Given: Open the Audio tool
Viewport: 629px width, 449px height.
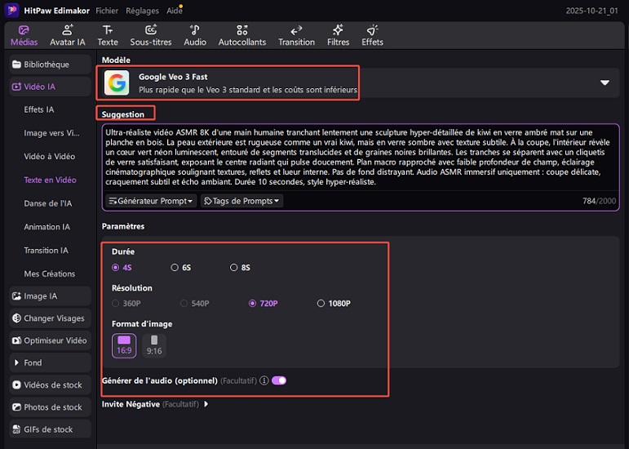Looking at the screenshot, I should click(x=195, y=35).
